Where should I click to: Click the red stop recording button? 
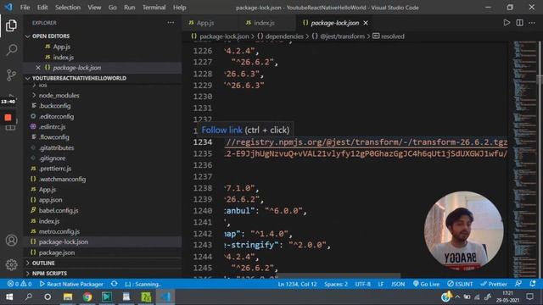click(8, 118)
